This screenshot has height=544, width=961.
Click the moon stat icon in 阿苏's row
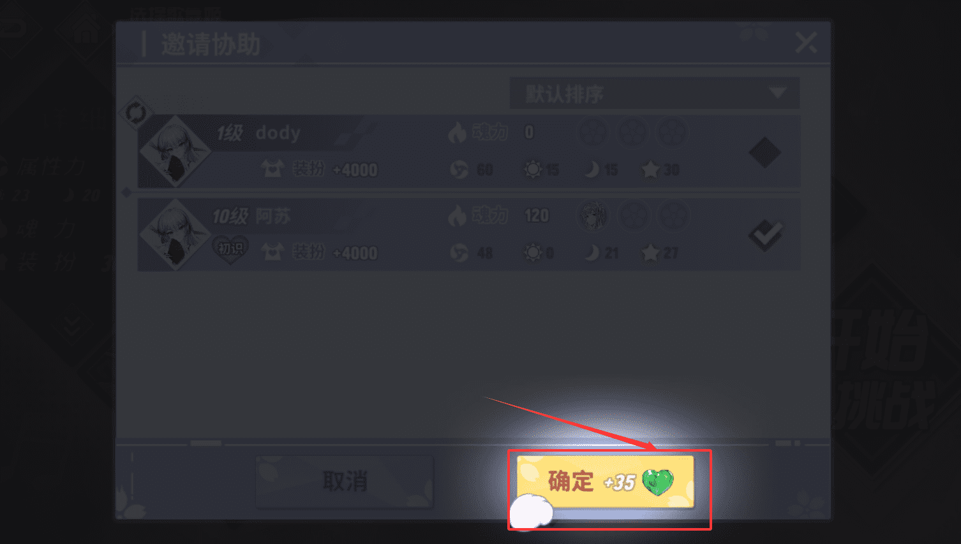592,253
